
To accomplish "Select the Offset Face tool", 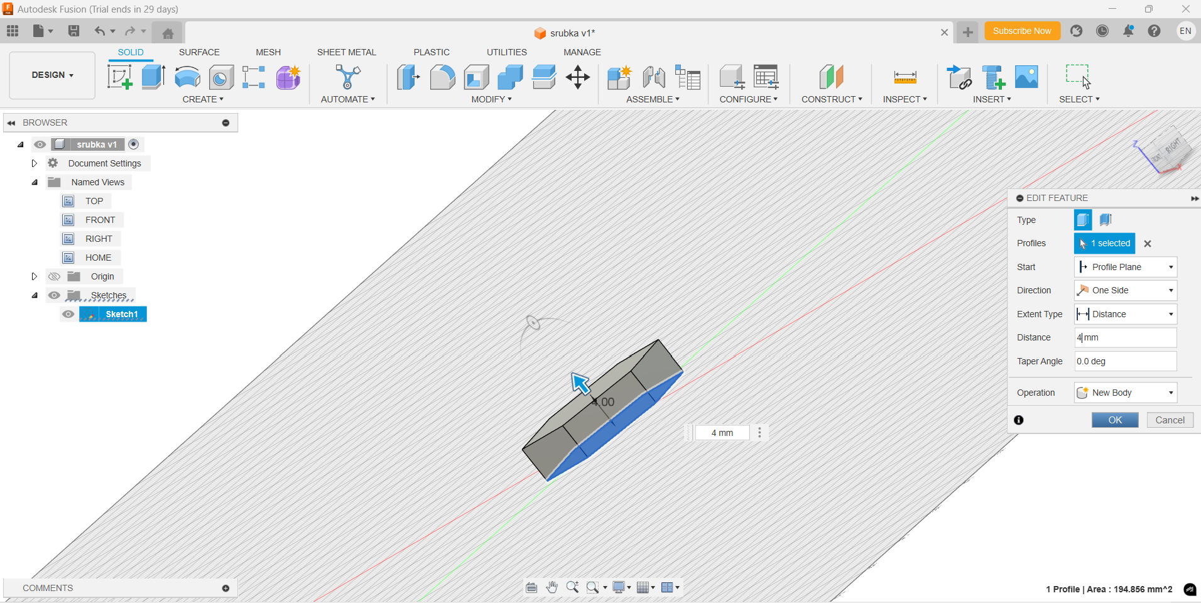I will pyautogui.click(x=544, y=77).
